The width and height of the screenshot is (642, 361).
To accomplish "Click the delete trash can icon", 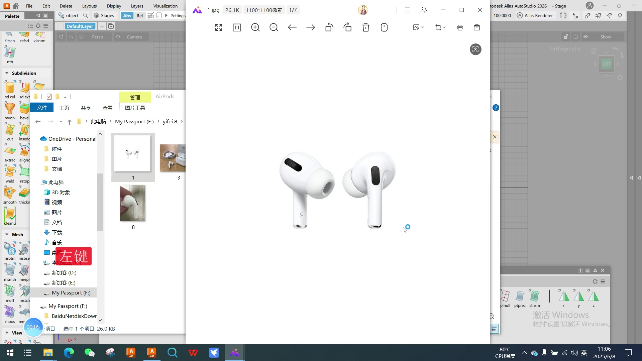I will point(365,27).
